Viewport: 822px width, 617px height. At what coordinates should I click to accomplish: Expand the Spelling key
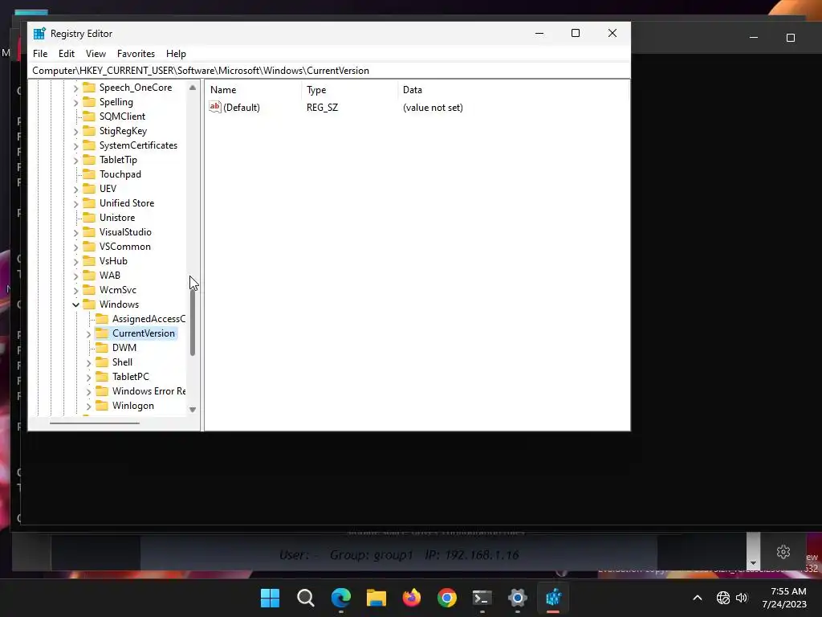[75, 102]
